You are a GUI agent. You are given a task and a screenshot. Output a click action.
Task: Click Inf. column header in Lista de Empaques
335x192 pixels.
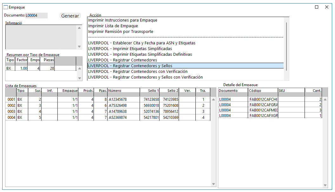pyautogui.click(x=49, y=91)
